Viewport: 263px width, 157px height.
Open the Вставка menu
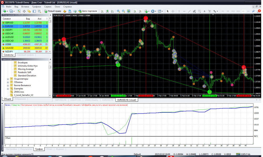(25, 7)
